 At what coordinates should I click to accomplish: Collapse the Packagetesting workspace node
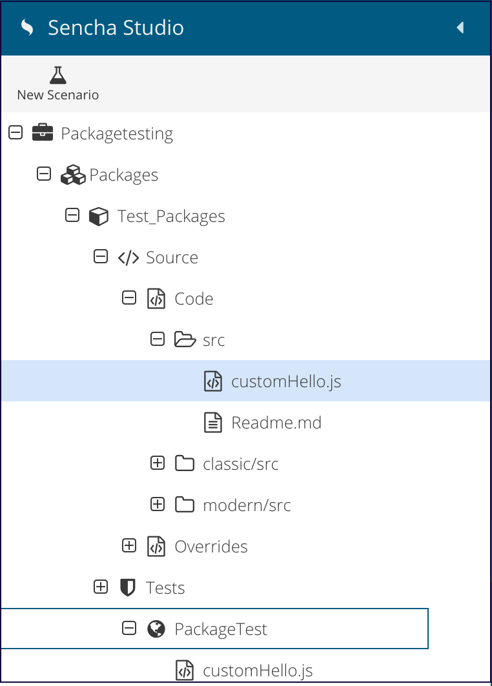(15, 132)
